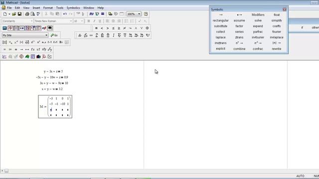This screenshot has width=319, height=179.
Task: Open the 100% zoom dropdown
Action: pyautogui.click(x=134, y=14)
